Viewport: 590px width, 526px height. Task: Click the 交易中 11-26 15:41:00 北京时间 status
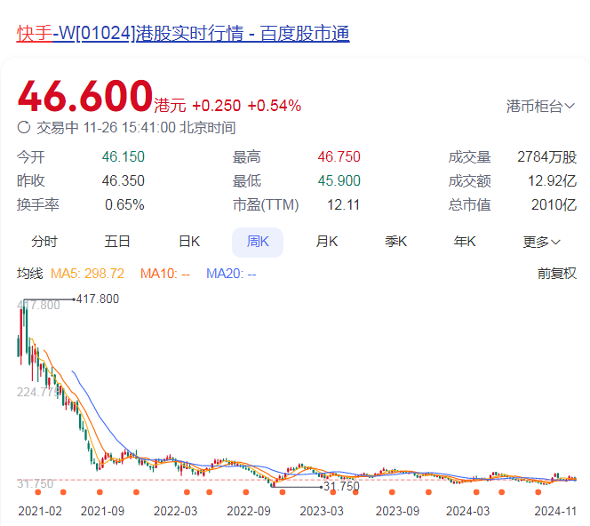pyautogui.click(x=136, y=128)
